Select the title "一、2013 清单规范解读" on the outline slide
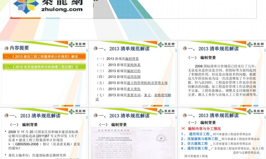Image resolution: width=266 pixels, height=159 pixels. pyautogui.click(x=124, y=49)
